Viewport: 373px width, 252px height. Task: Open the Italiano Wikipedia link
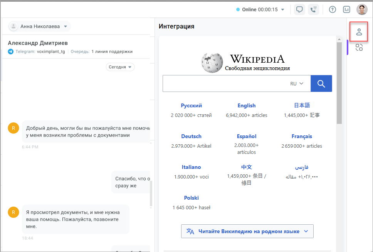pos(191,167)
